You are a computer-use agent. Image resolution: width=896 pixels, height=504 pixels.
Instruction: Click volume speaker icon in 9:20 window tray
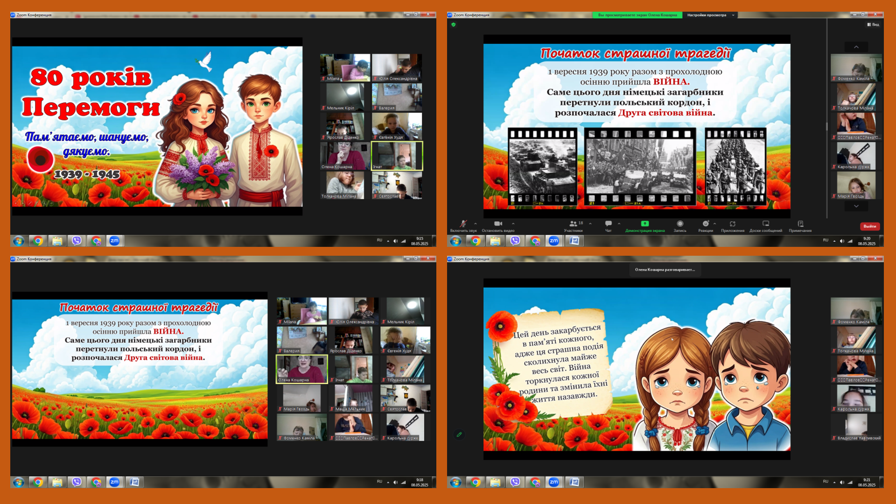(842, 241)
